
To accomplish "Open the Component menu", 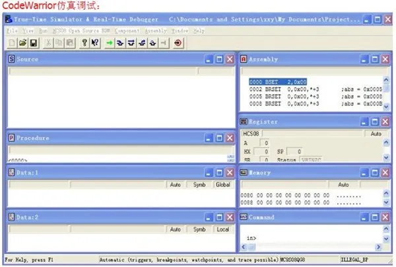I will [127, 31].
